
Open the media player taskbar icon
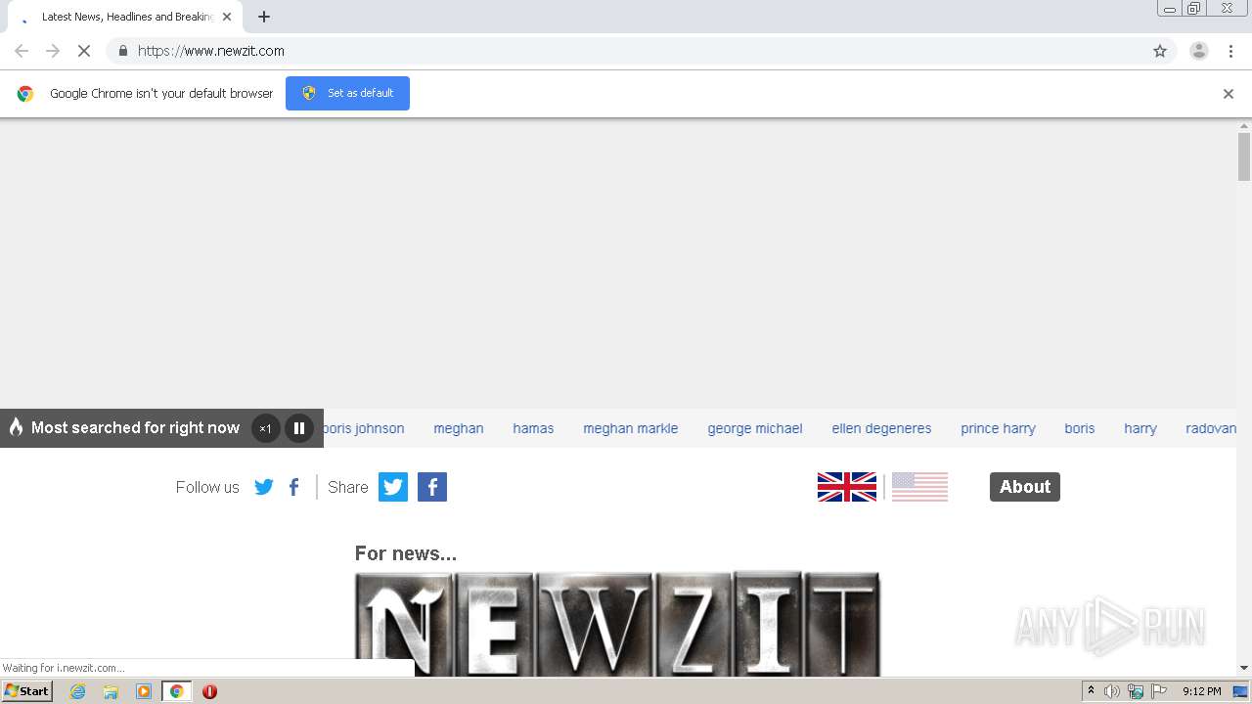point(144,691)
